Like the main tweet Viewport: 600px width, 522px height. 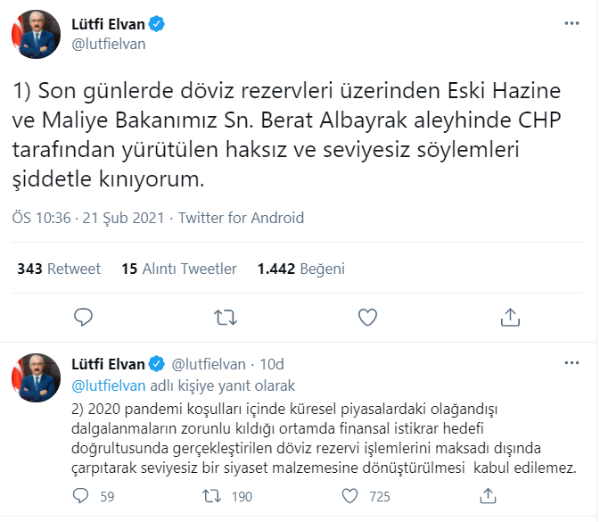click(x=367, y=316)
